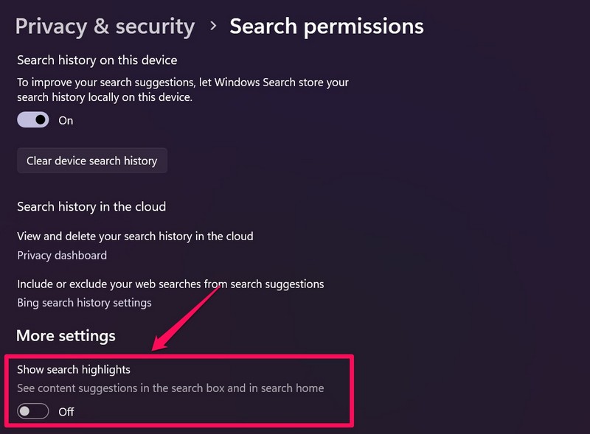Open the Privacy dashboard link
Image resolution: width=590 pixels, height=434 pixels.
(62, 256)
